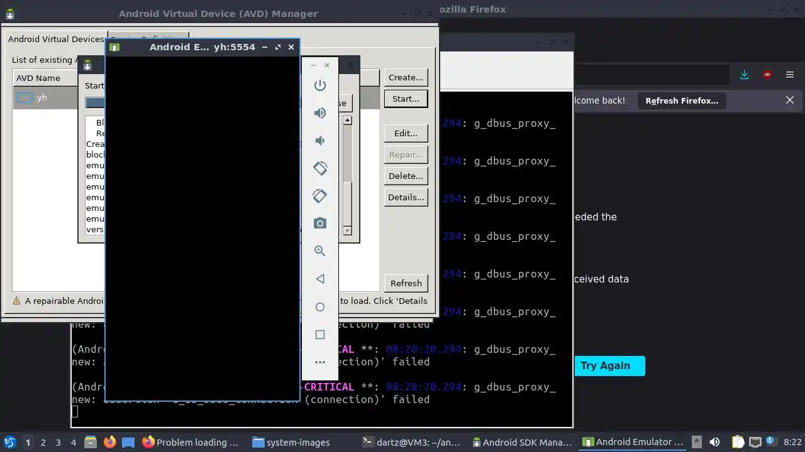Click the Android Emulator window title icon
The height and width of the screenshot is (452, 805).
click(x=114, y=47)
